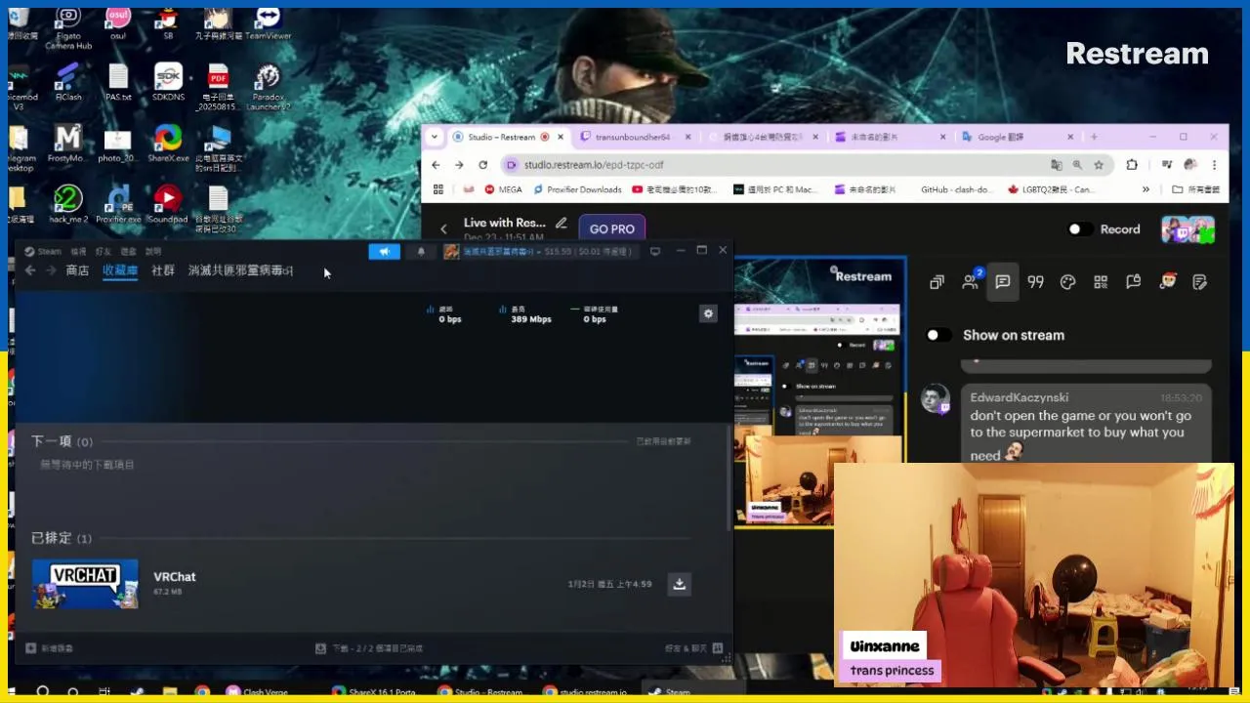Go back in Restream studio with chevron
Image resolution: width=1250 pixels, height=703 pixels.
(x=443, y=228)
